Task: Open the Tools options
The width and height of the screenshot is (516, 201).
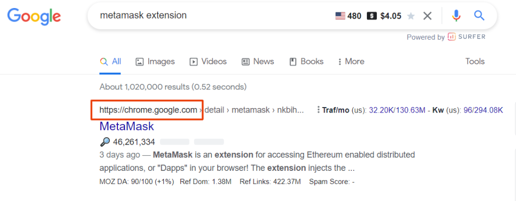Action: 475,61
